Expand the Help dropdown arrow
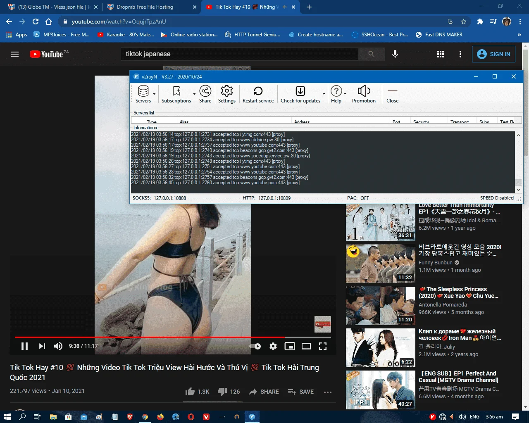 [345, 94]
